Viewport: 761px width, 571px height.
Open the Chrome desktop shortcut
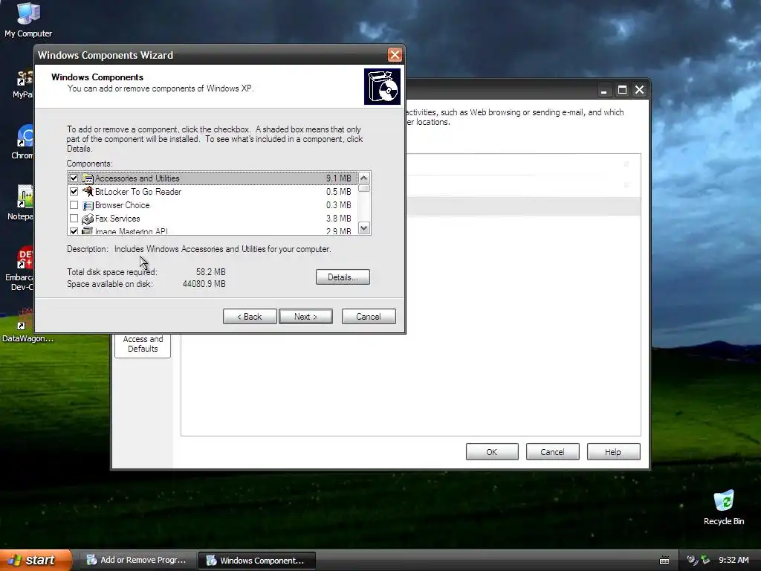23,142
